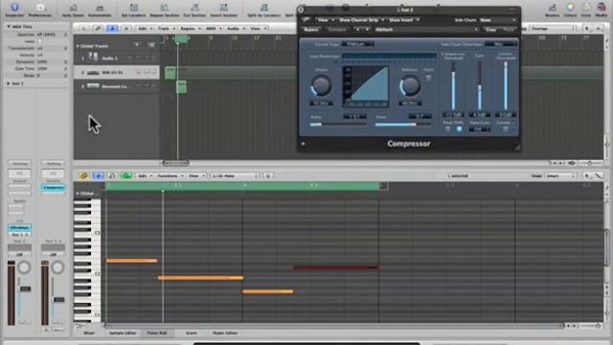
Task: Click the green MIDI in icon in the piano roll
Action: (126, 176)
